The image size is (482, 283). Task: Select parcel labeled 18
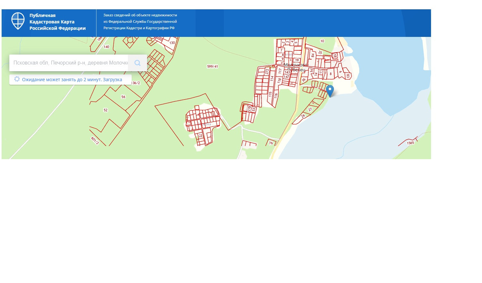coord(335,56)
